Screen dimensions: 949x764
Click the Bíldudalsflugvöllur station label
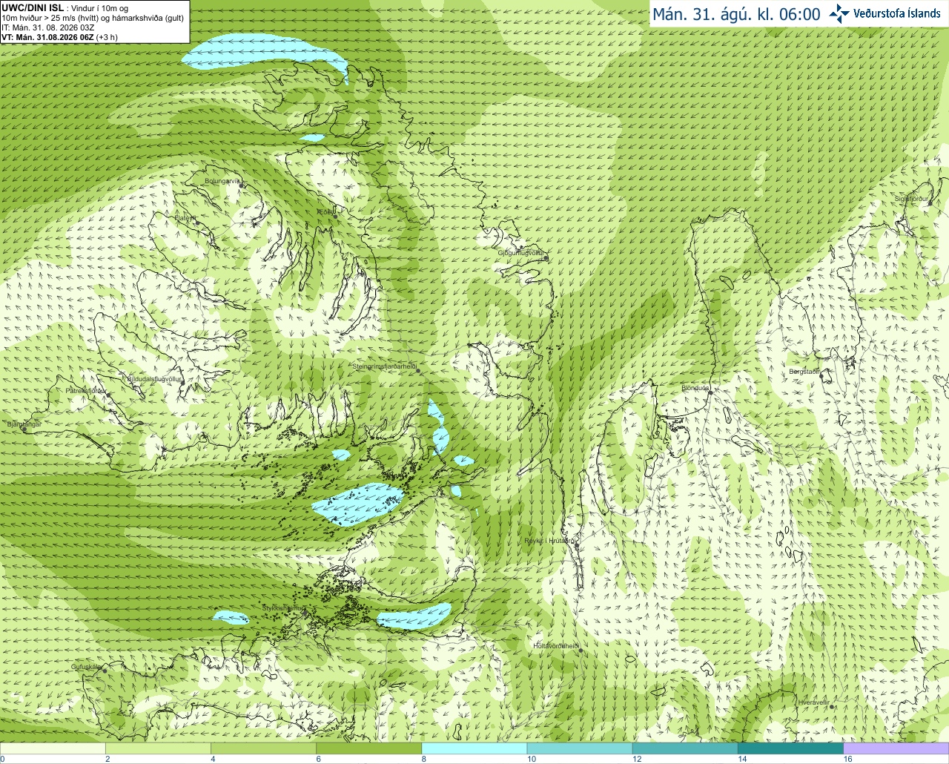pyautogui.click(x=154, y=378)
